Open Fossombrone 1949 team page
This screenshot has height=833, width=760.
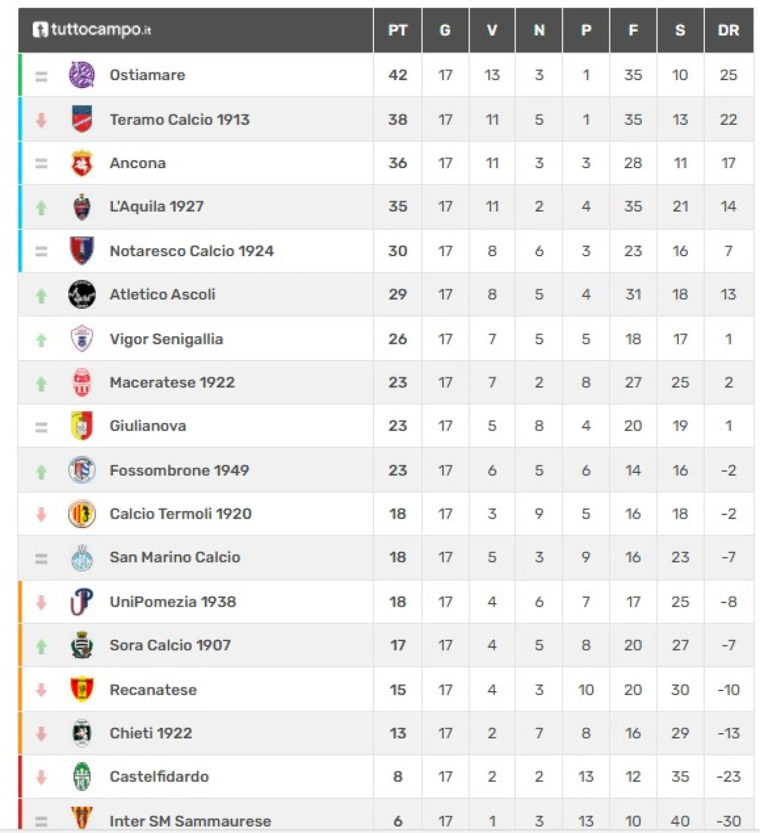click(x=179, y=471)
